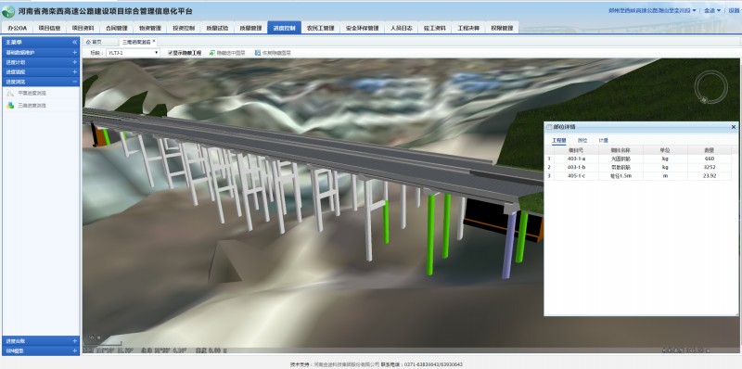The width and height of the screenshot is (742, 369).
Task: Switch to the 安全环保管理 top tab
Action: (362, 28)
